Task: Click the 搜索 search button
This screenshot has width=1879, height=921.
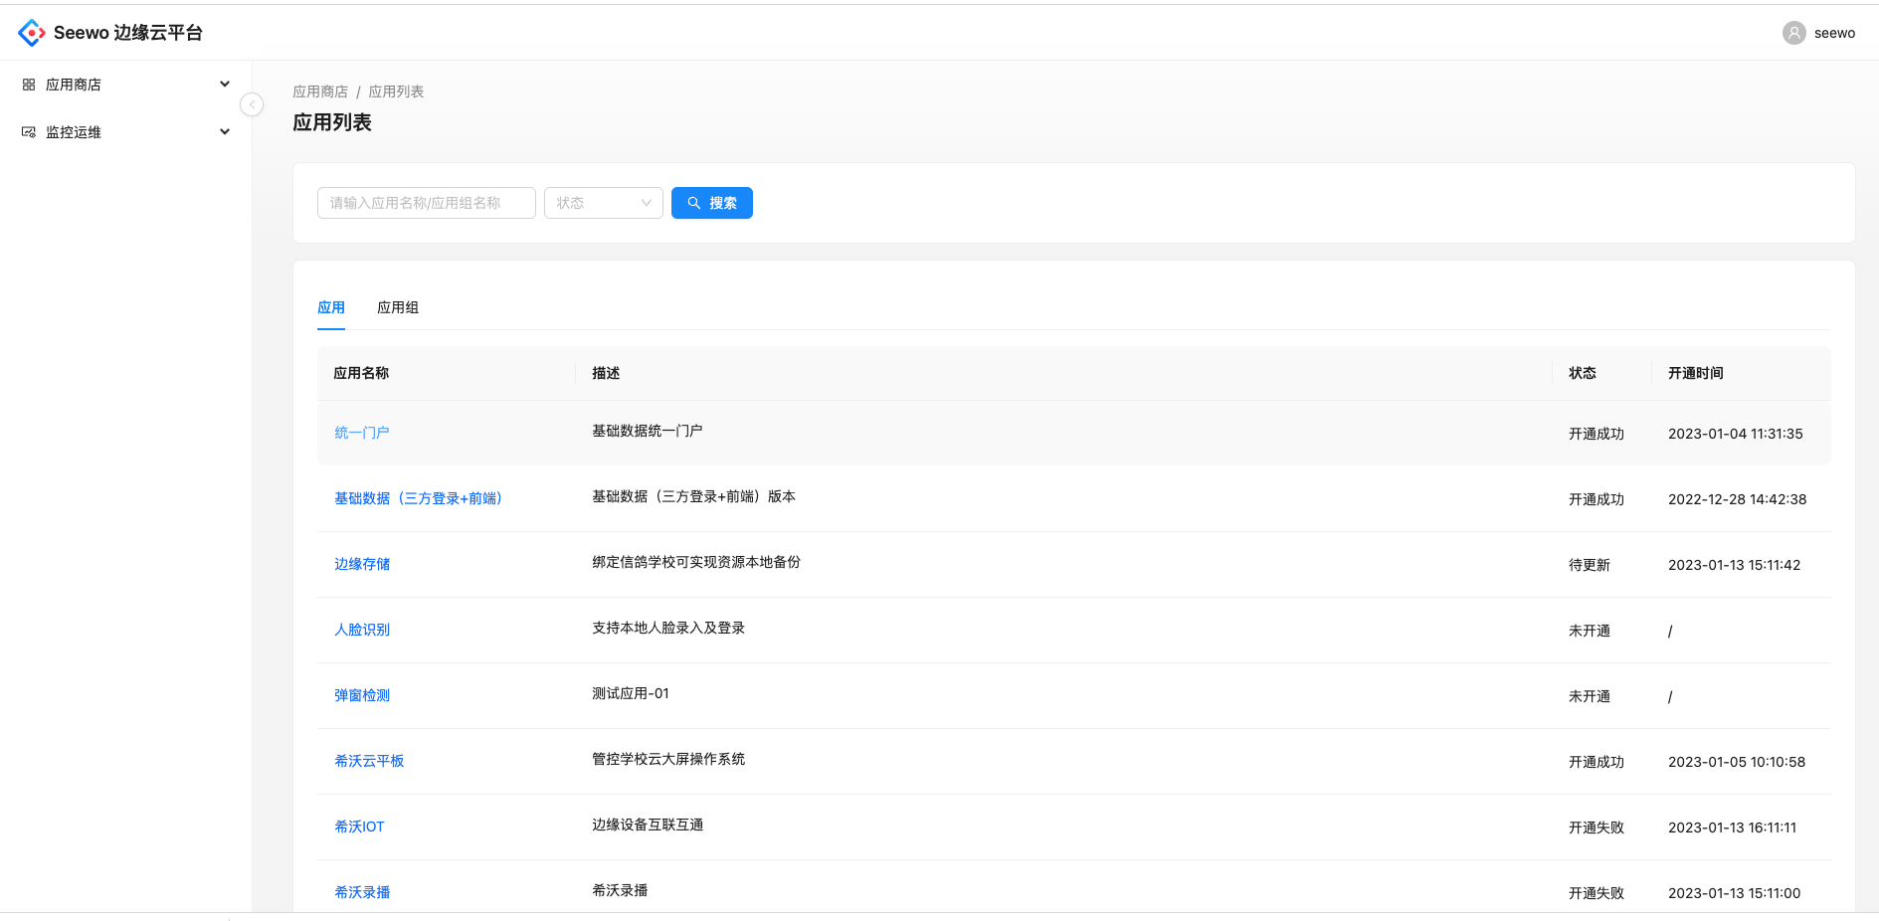Action: (x=712, y=203)
